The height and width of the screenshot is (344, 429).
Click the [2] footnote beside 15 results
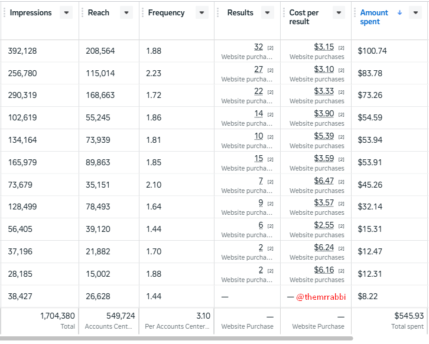[270, 159]
